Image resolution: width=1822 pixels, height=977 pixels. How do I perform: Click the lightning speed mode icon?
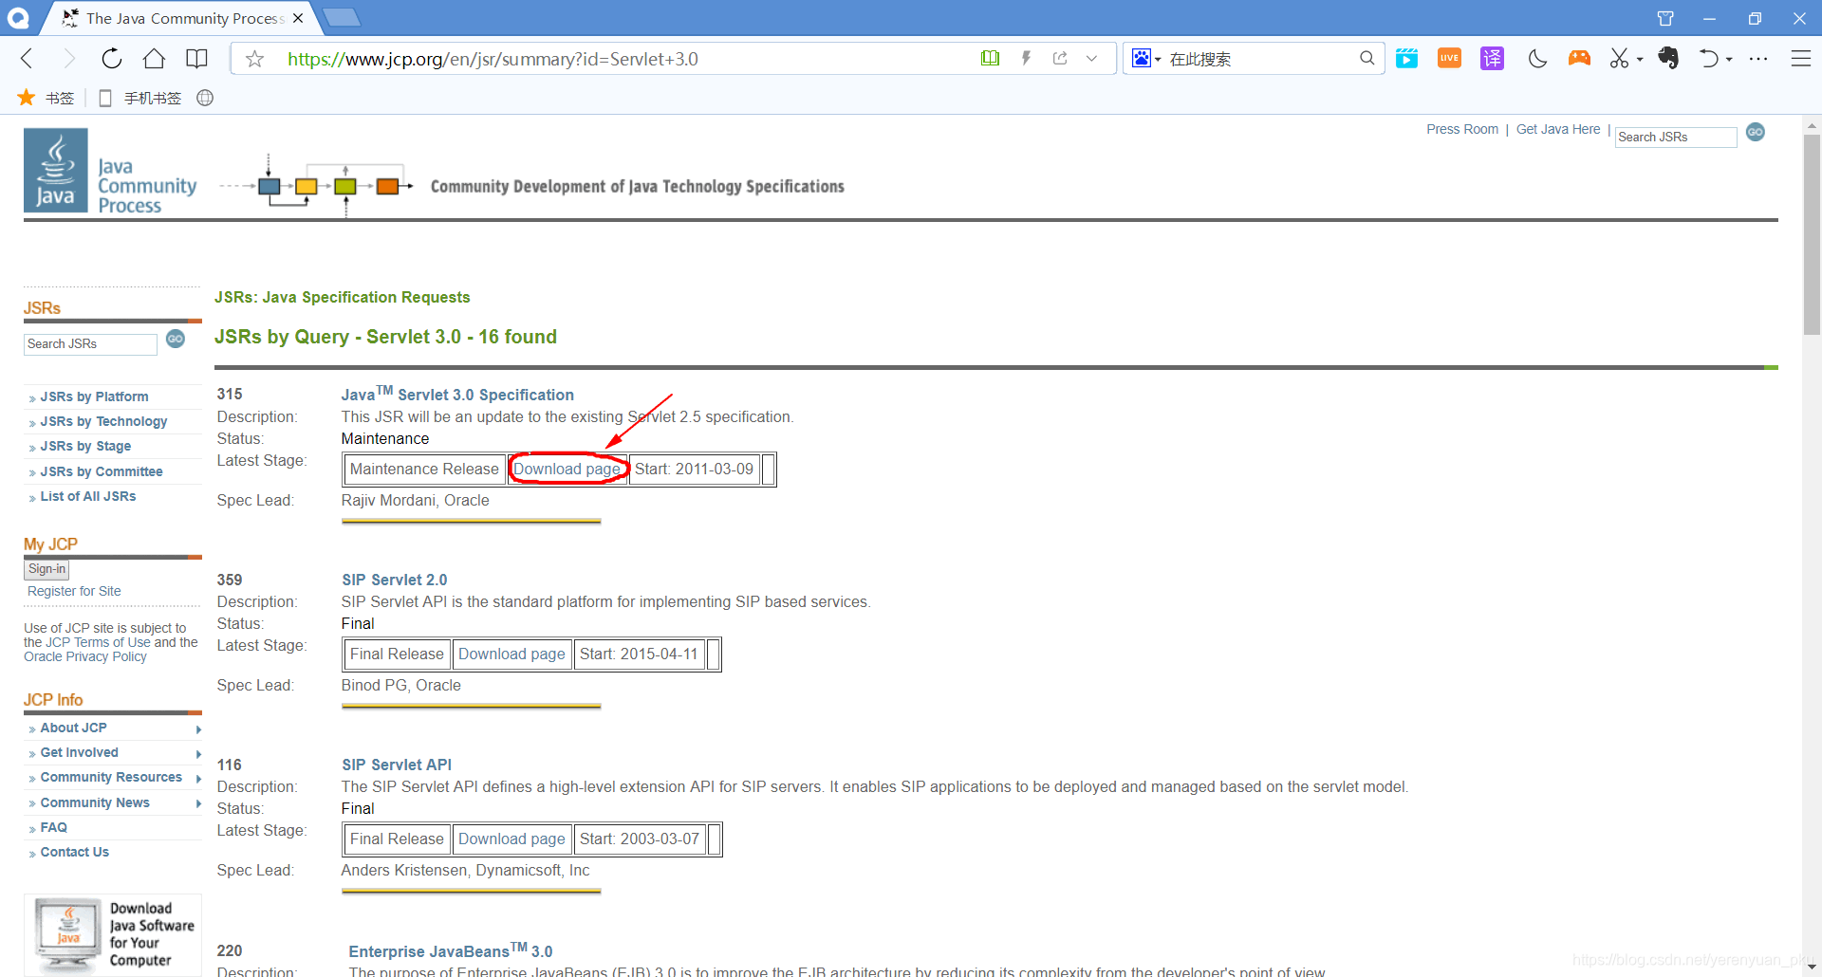[x=1026, y=59]
